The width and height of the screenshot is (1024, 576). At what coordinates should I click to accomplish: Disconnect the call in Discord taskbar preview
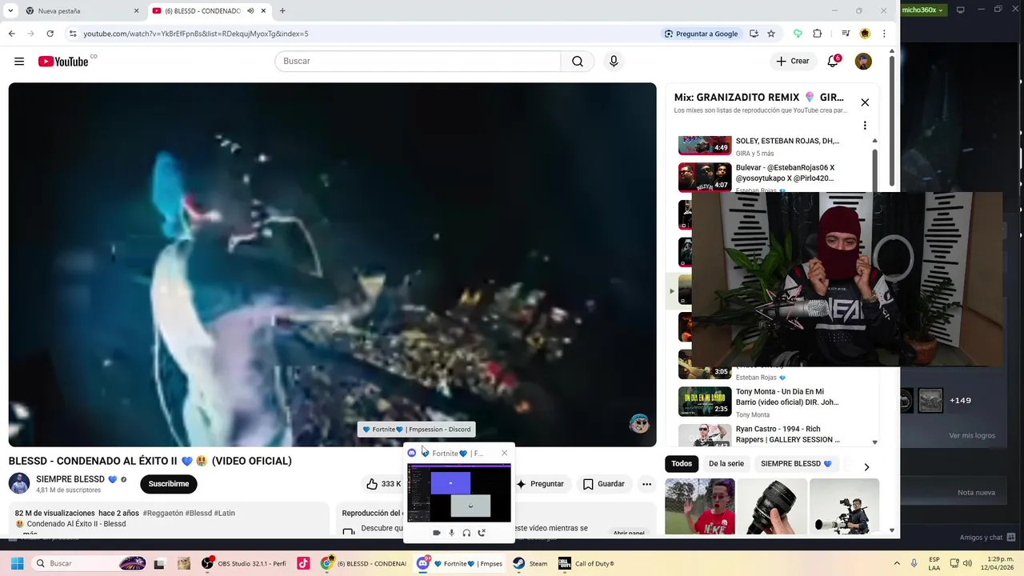click(482, 533)
